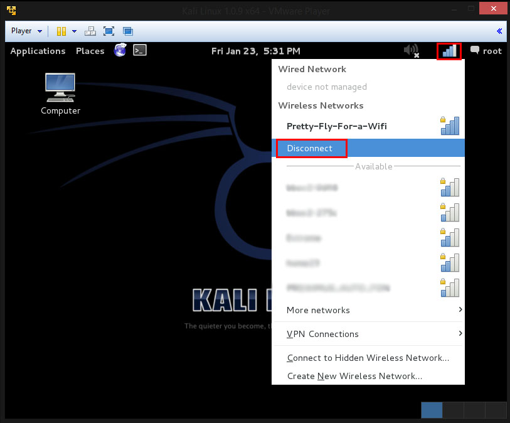Send Ctrl+Alt+Del via the toolbar icon
The width and height of the screenshot is (510, 423).
[x=90, y=31]
